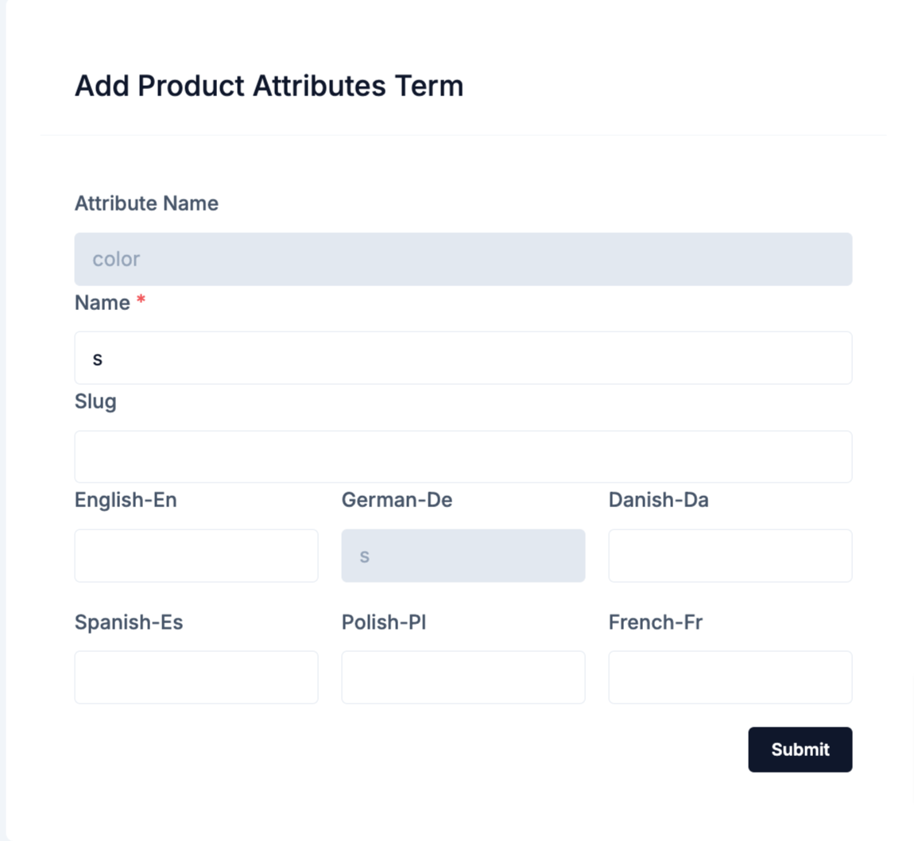Click the "Add Product Attributes Term" heading

tap(269, 87)
